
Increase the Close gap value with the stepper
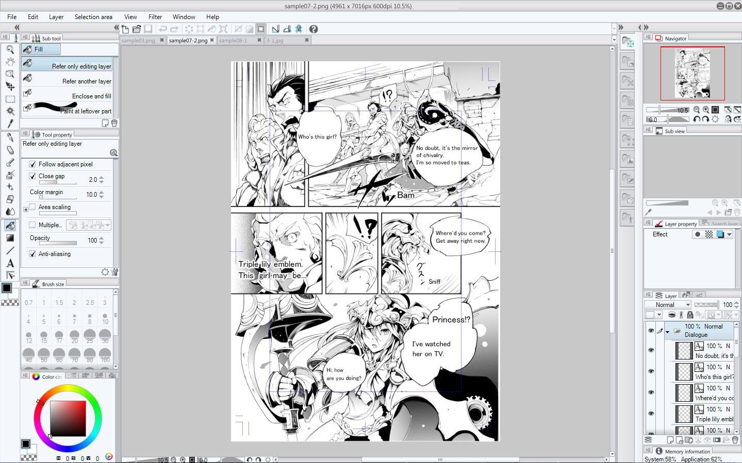coord(101,178)
